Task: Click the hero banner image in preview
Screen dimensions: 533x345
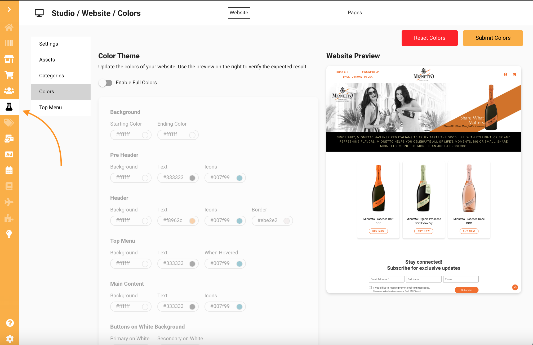Action: (424, 108)
